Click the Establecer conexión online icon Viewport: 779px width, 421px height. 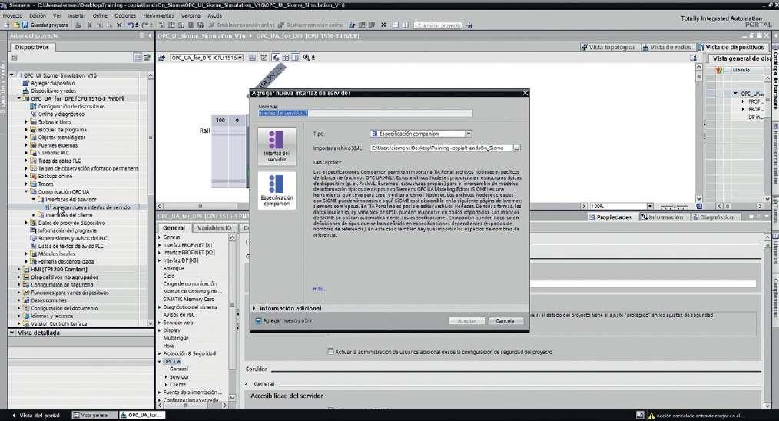pyautogui.click(x=212, y=25)
